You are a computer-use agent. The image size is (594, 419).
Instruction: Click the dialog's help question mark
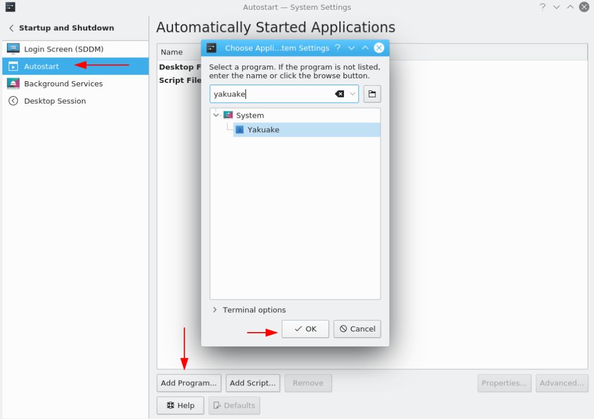(338, 48)
